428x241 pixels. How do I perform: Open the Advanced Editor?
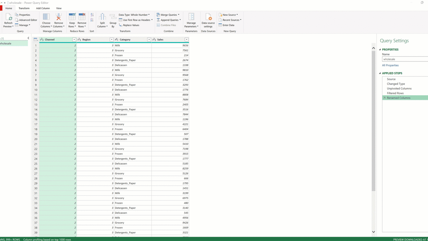pyautogui.click(x=26, y=20)
